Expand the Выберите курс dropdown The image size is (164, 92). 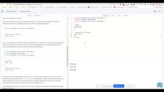12,11
